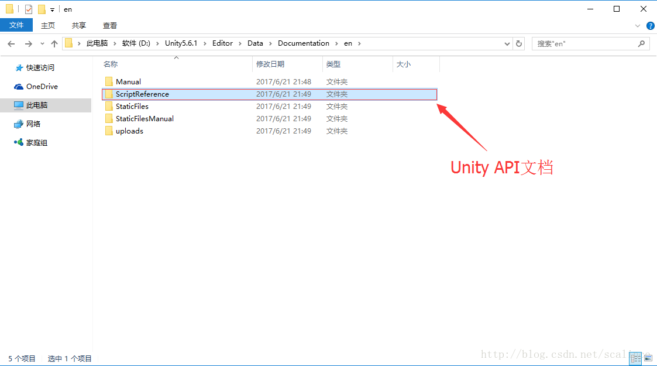
Task: Expand the address bar history dropdown
Action: click(507, 43)
